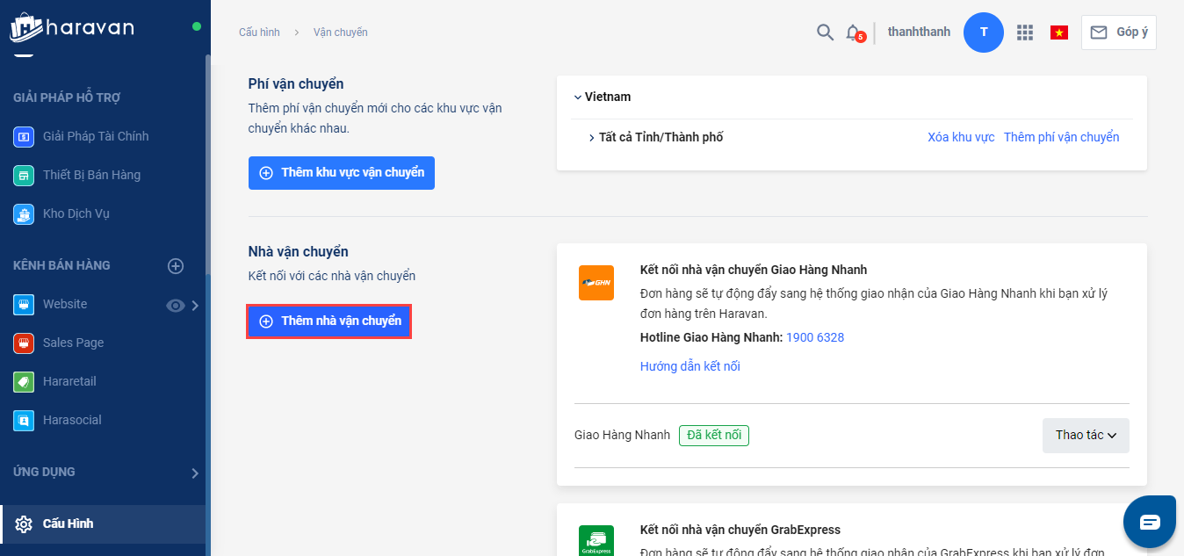
Task: Click the Sales Page icon
Action: tap(24, 343)
